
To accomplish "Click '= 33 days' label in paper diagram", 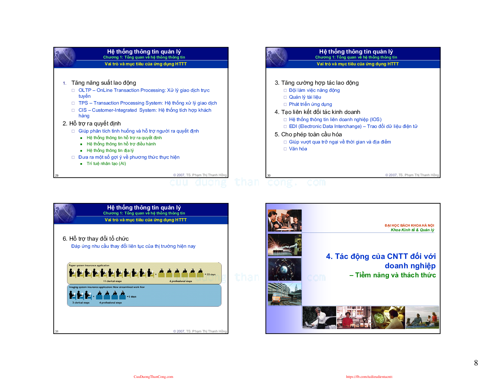I will coord(210,275).
